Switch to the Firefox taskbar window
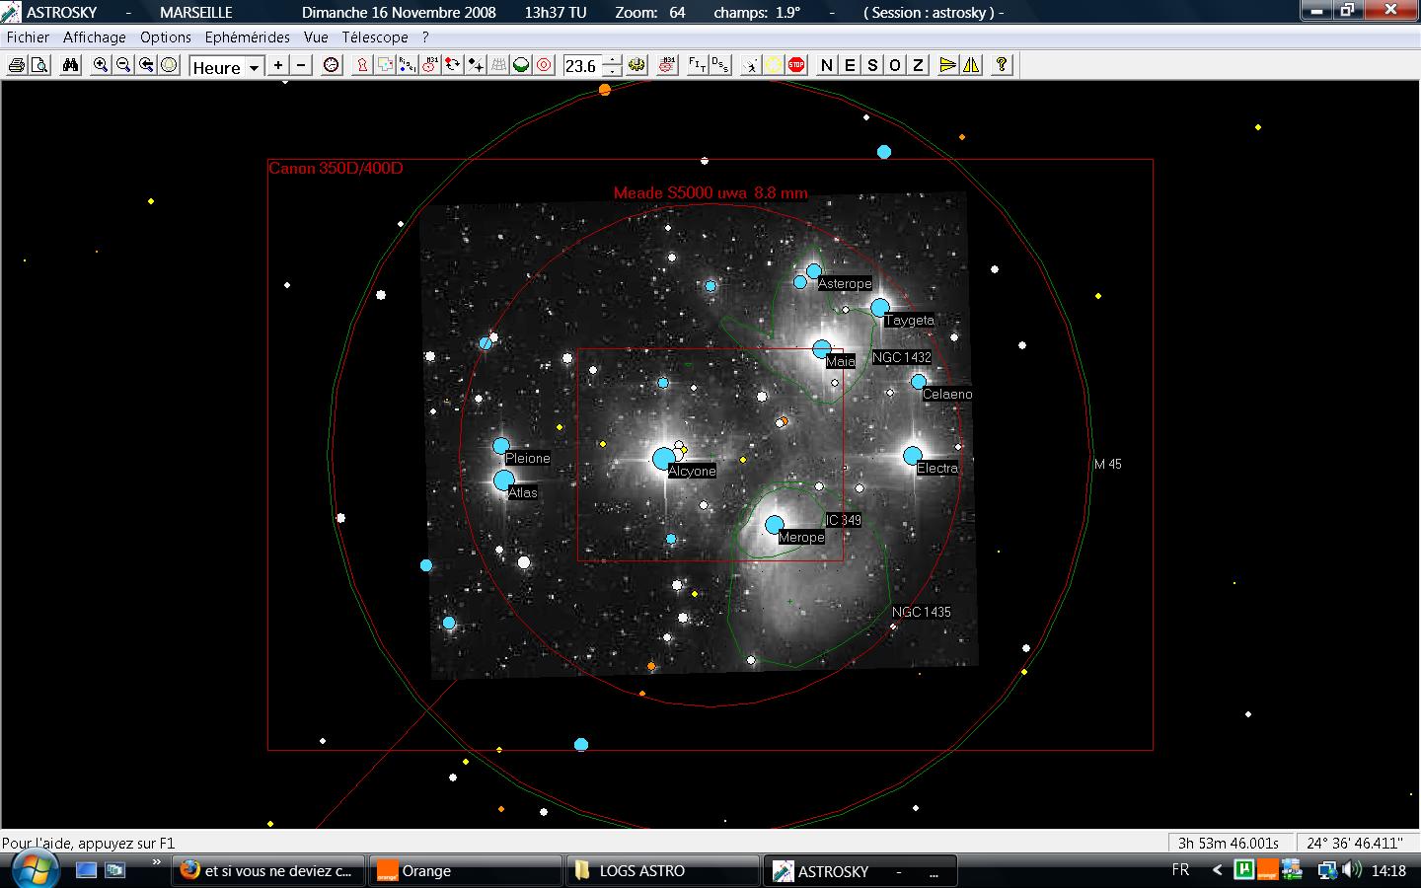 coord(268,871)
